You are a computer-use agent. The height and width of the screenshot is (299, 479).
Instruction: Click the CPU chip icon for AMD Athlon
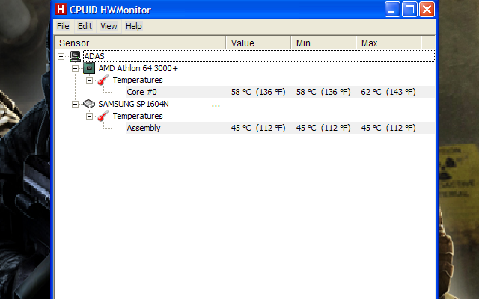click(89, 68)
